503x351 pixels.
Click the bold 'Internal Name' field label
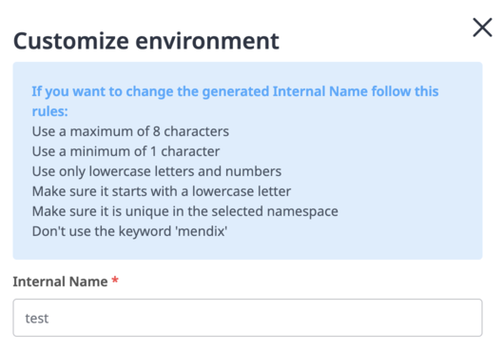click(60, 282)
